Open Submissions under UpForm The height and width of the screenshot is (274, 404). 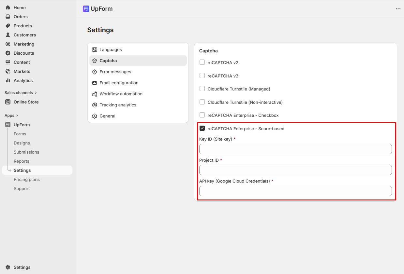coord(26,152)
